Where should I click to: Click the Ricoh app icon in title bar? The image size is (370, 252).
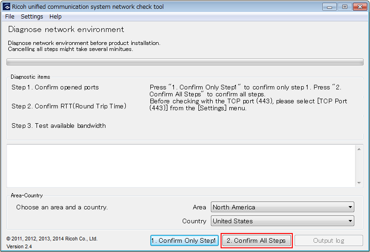point(6,7)
